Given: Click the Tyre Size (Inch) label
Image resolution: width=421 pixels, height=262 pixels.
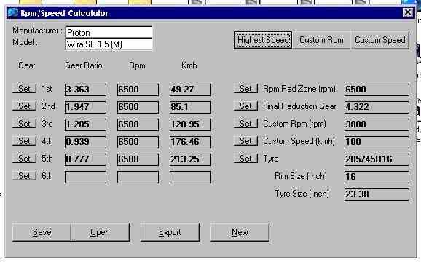Looking at the screenshot, I should tap(302, 194).
